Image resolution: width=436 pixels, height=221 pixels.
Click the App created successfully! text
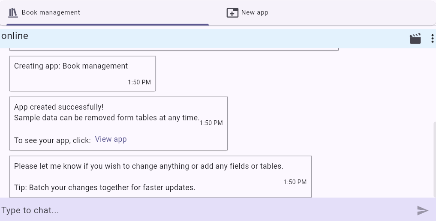tap(59, 107)
